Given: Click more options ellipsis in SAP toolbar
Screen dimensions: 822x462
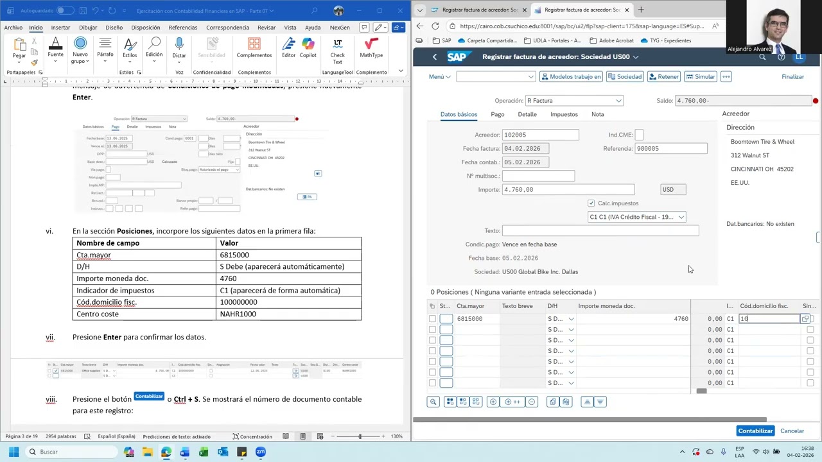Looking at the screenshot, I should pos(726,76).
